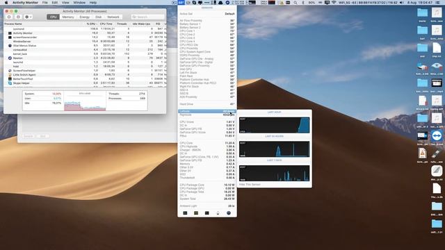Select the System Total power row
This screenshot has width=445, height=250.
coord(207,199)
